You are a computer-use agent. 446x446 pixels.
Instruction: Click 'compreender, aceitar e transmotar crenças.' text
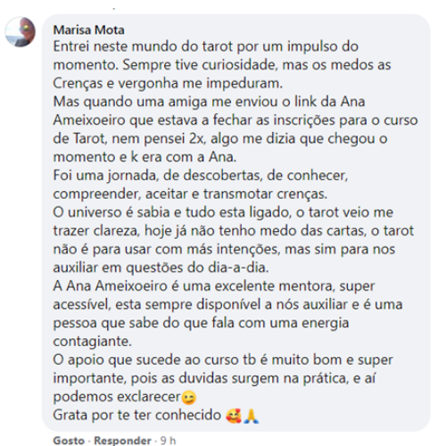tap(190, 194)
